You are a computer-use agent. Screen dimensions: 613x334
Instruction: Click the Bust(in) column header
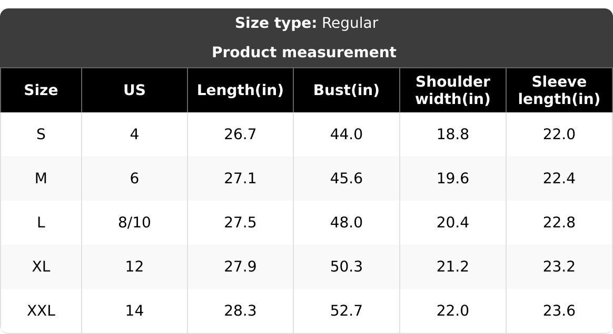click(346, 90)
